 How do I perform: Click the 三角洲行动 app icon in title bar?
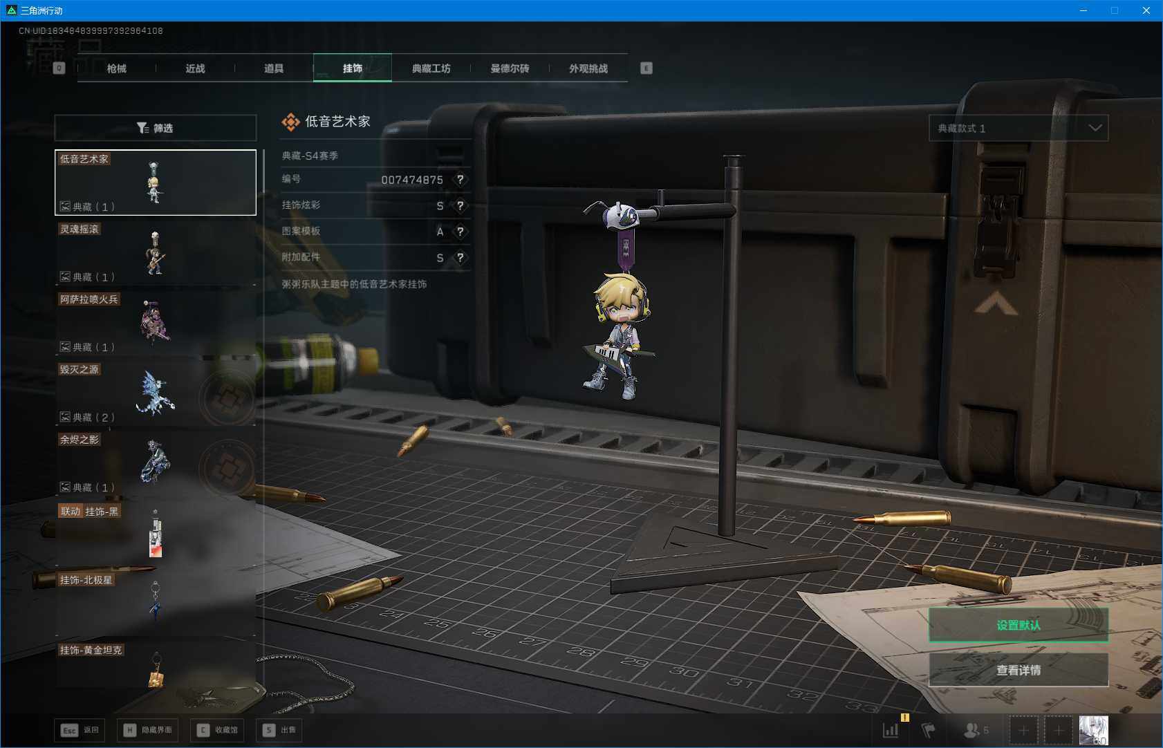(11, 10)
